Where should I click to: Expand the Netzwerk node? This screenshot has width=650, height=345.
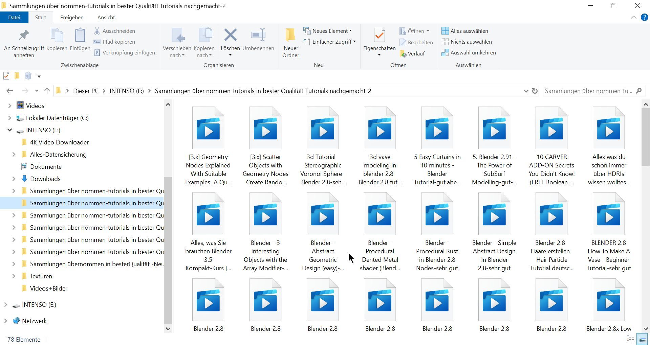pos(5,321)
